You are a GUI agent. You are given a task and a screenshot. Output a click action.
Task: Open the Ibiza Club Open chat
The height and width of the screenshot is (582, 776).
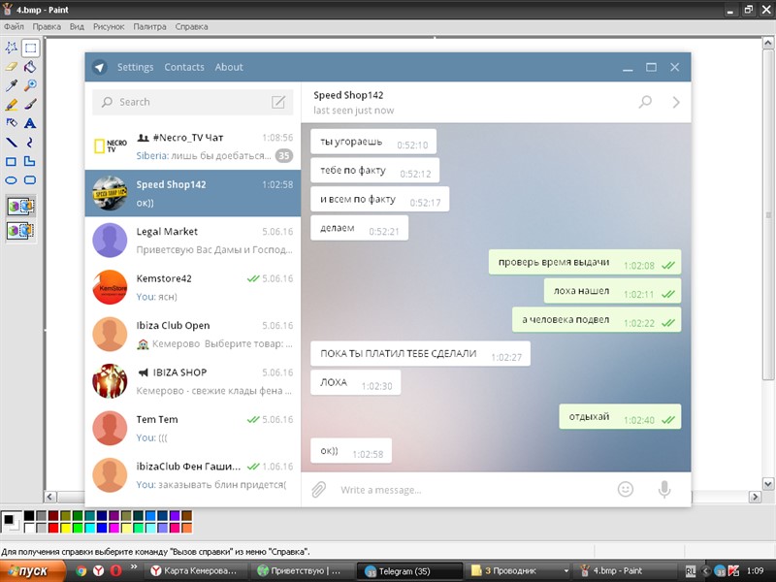pos(192,335)
